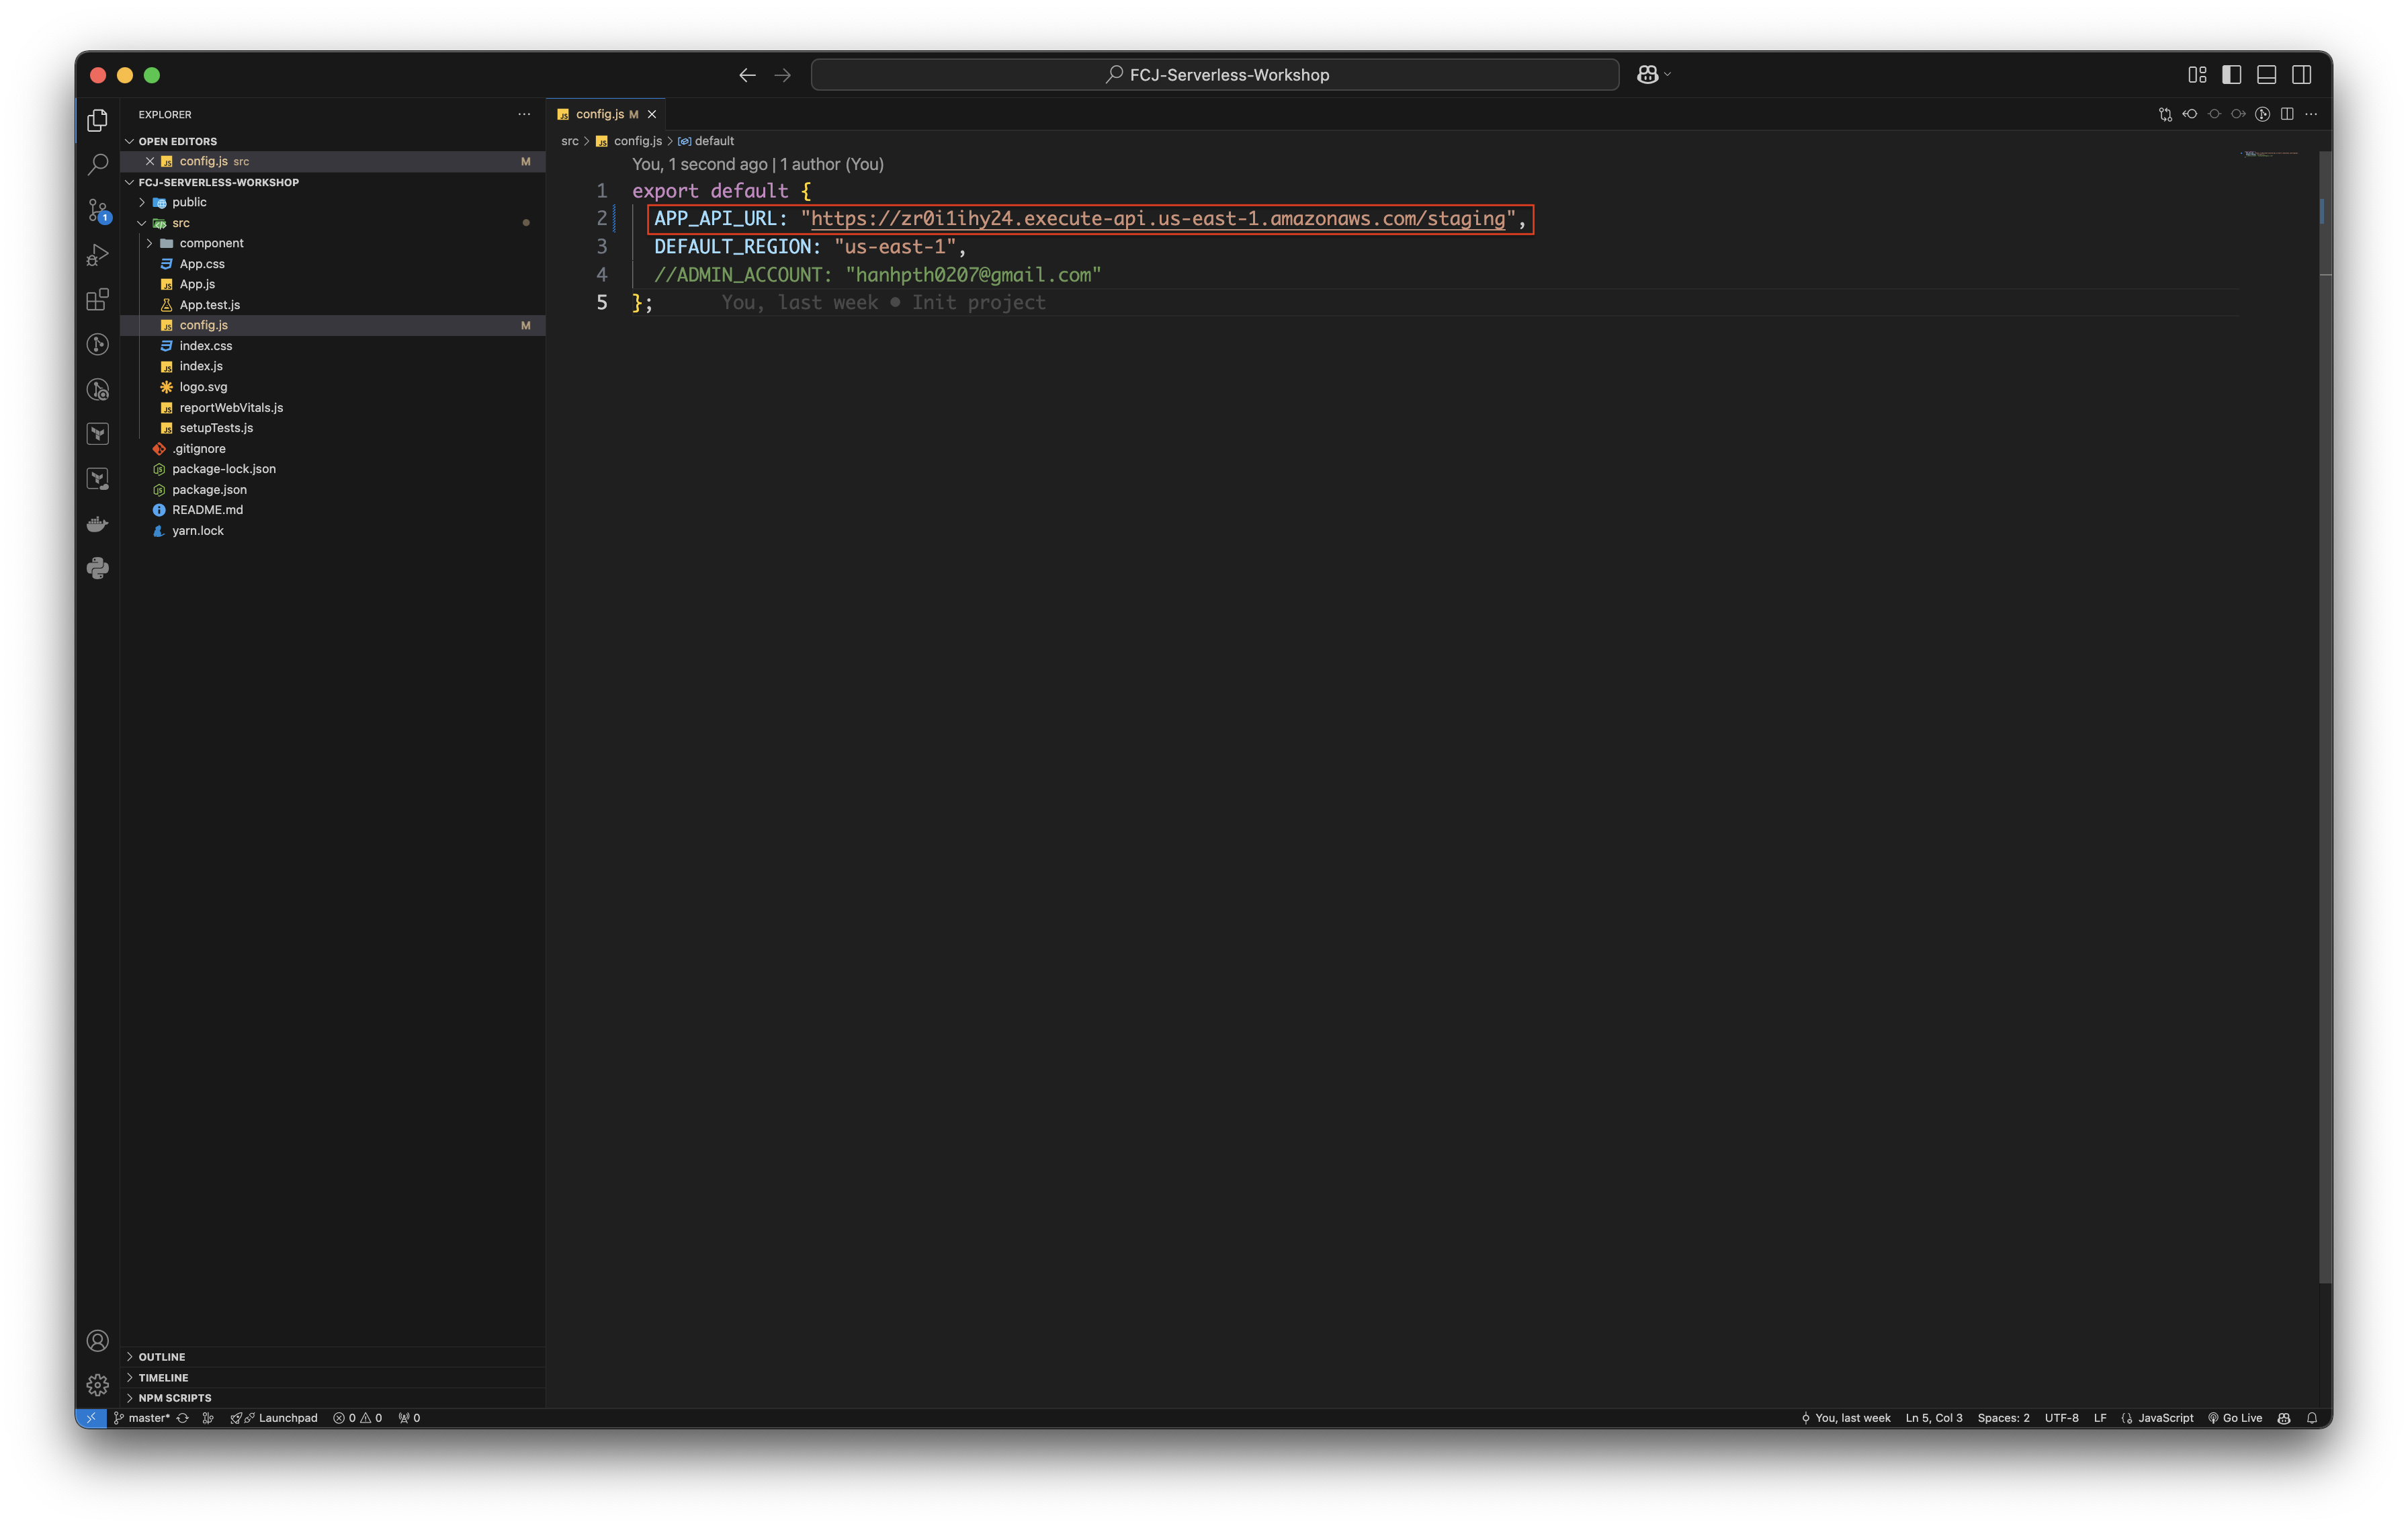Change JavaScript language mode in status bar
Image resolution: width=2408 pixels, height=1528 pixels.
click(x=2166, y=1418)
